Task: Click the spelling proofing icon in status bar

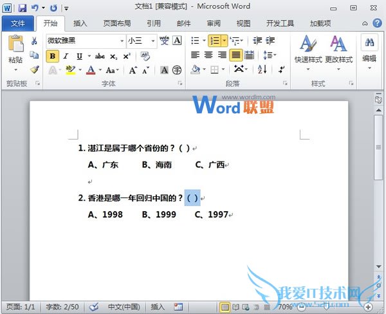Action: pyautogui.click(x=94, y=307)
